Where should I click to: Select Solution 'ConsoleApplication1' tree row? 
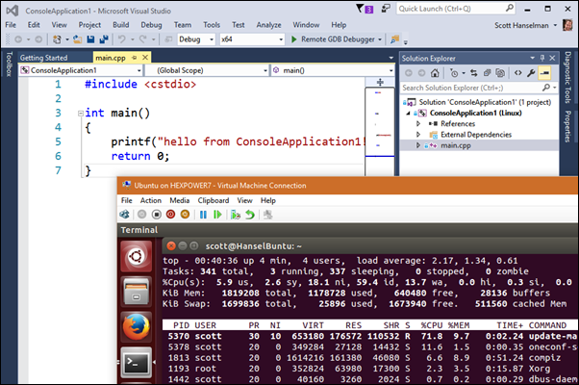[x=478, y=102]
